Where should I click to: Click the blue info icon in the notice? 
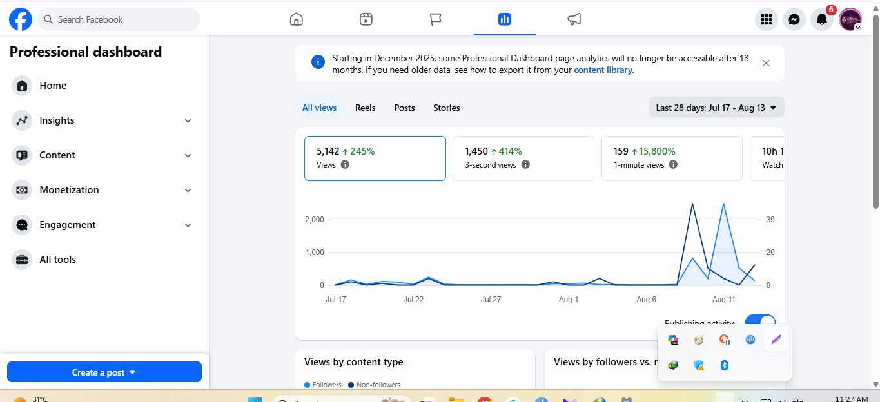pyautogui.click(x=318, y=62)
